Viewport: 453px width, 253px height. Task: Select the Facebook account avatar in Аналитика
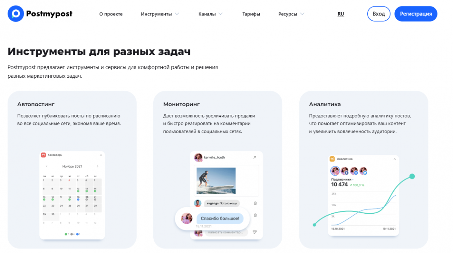pyautogui.click(x=344, y=171)
